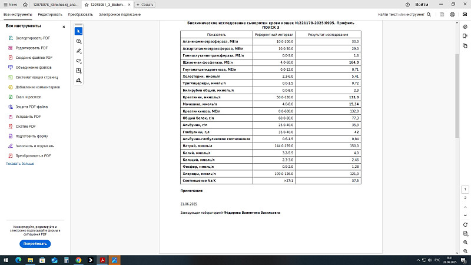Activate the selection arrow tool

click(x=78, y=31)
